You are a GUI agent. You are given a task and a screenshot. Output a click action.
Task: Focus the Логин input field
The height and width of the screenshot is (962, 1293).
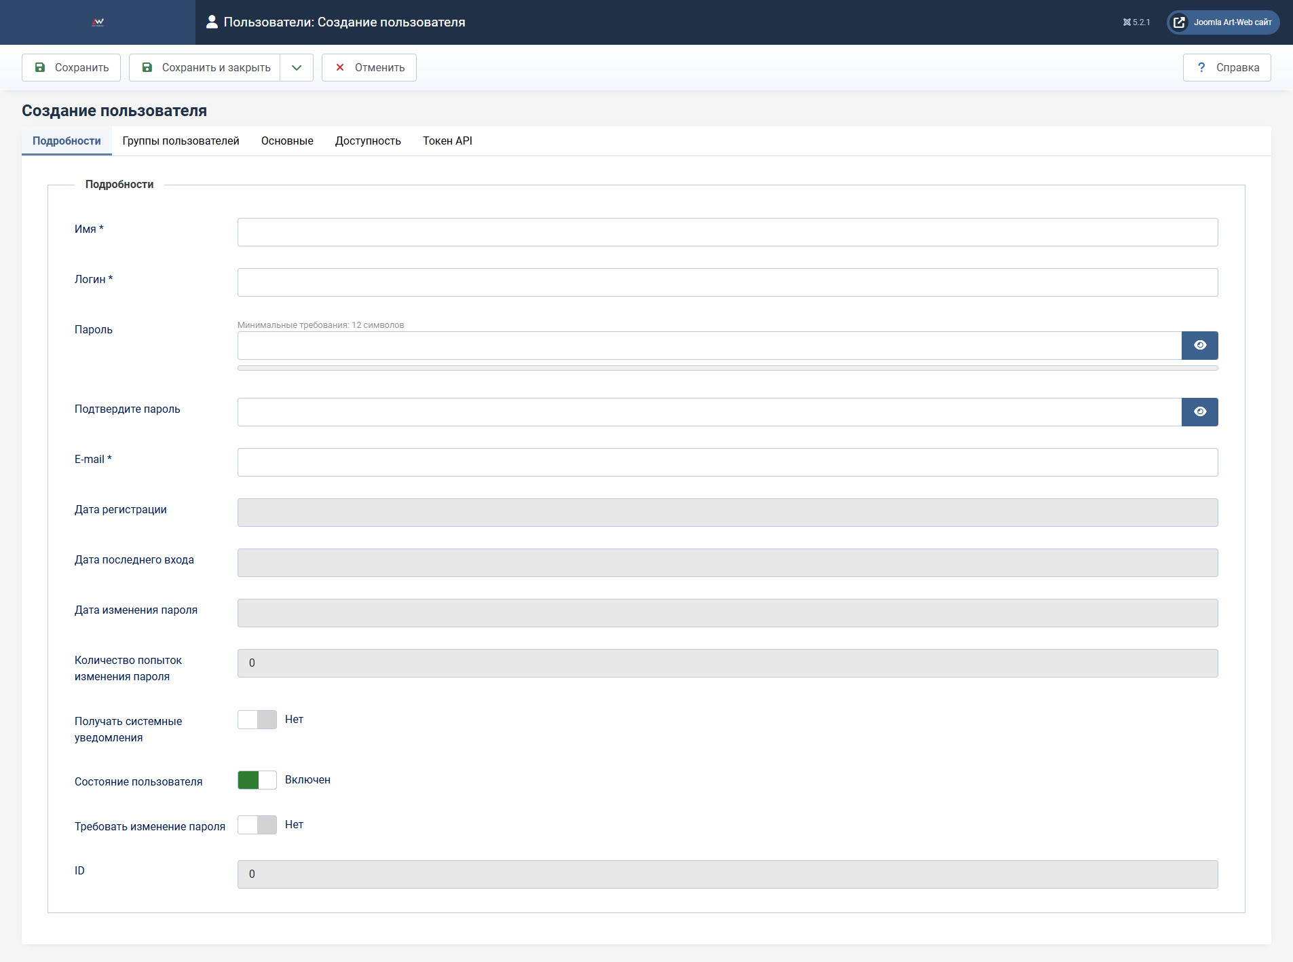728,282
